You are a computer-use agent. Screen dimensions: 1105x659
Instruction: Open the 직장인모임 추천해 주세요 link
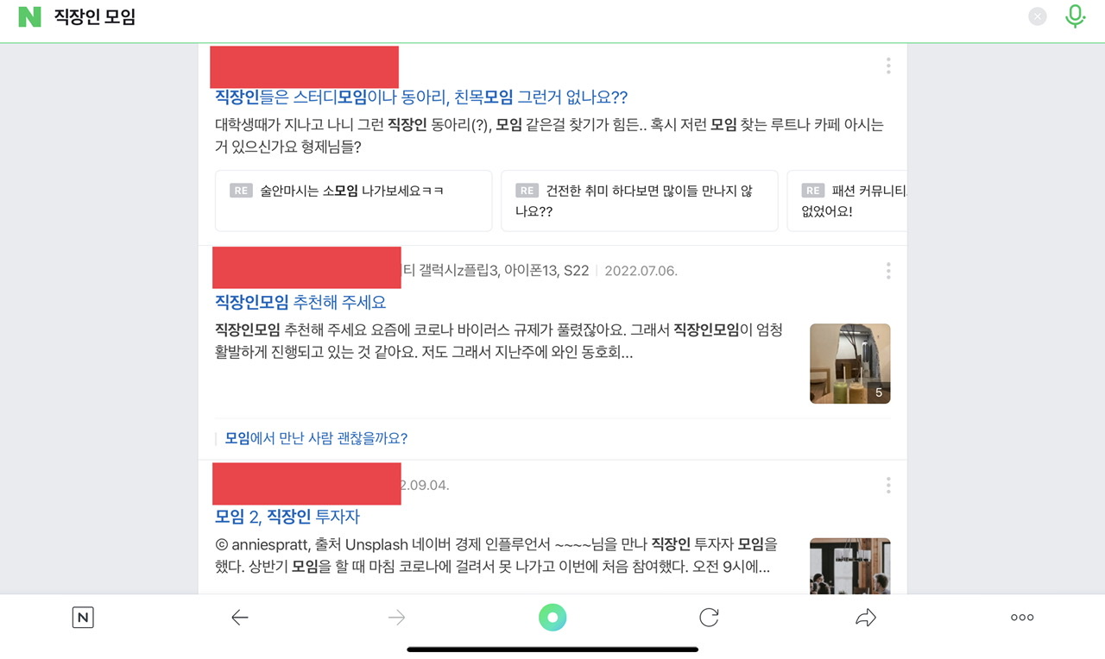tap(300, 303)
